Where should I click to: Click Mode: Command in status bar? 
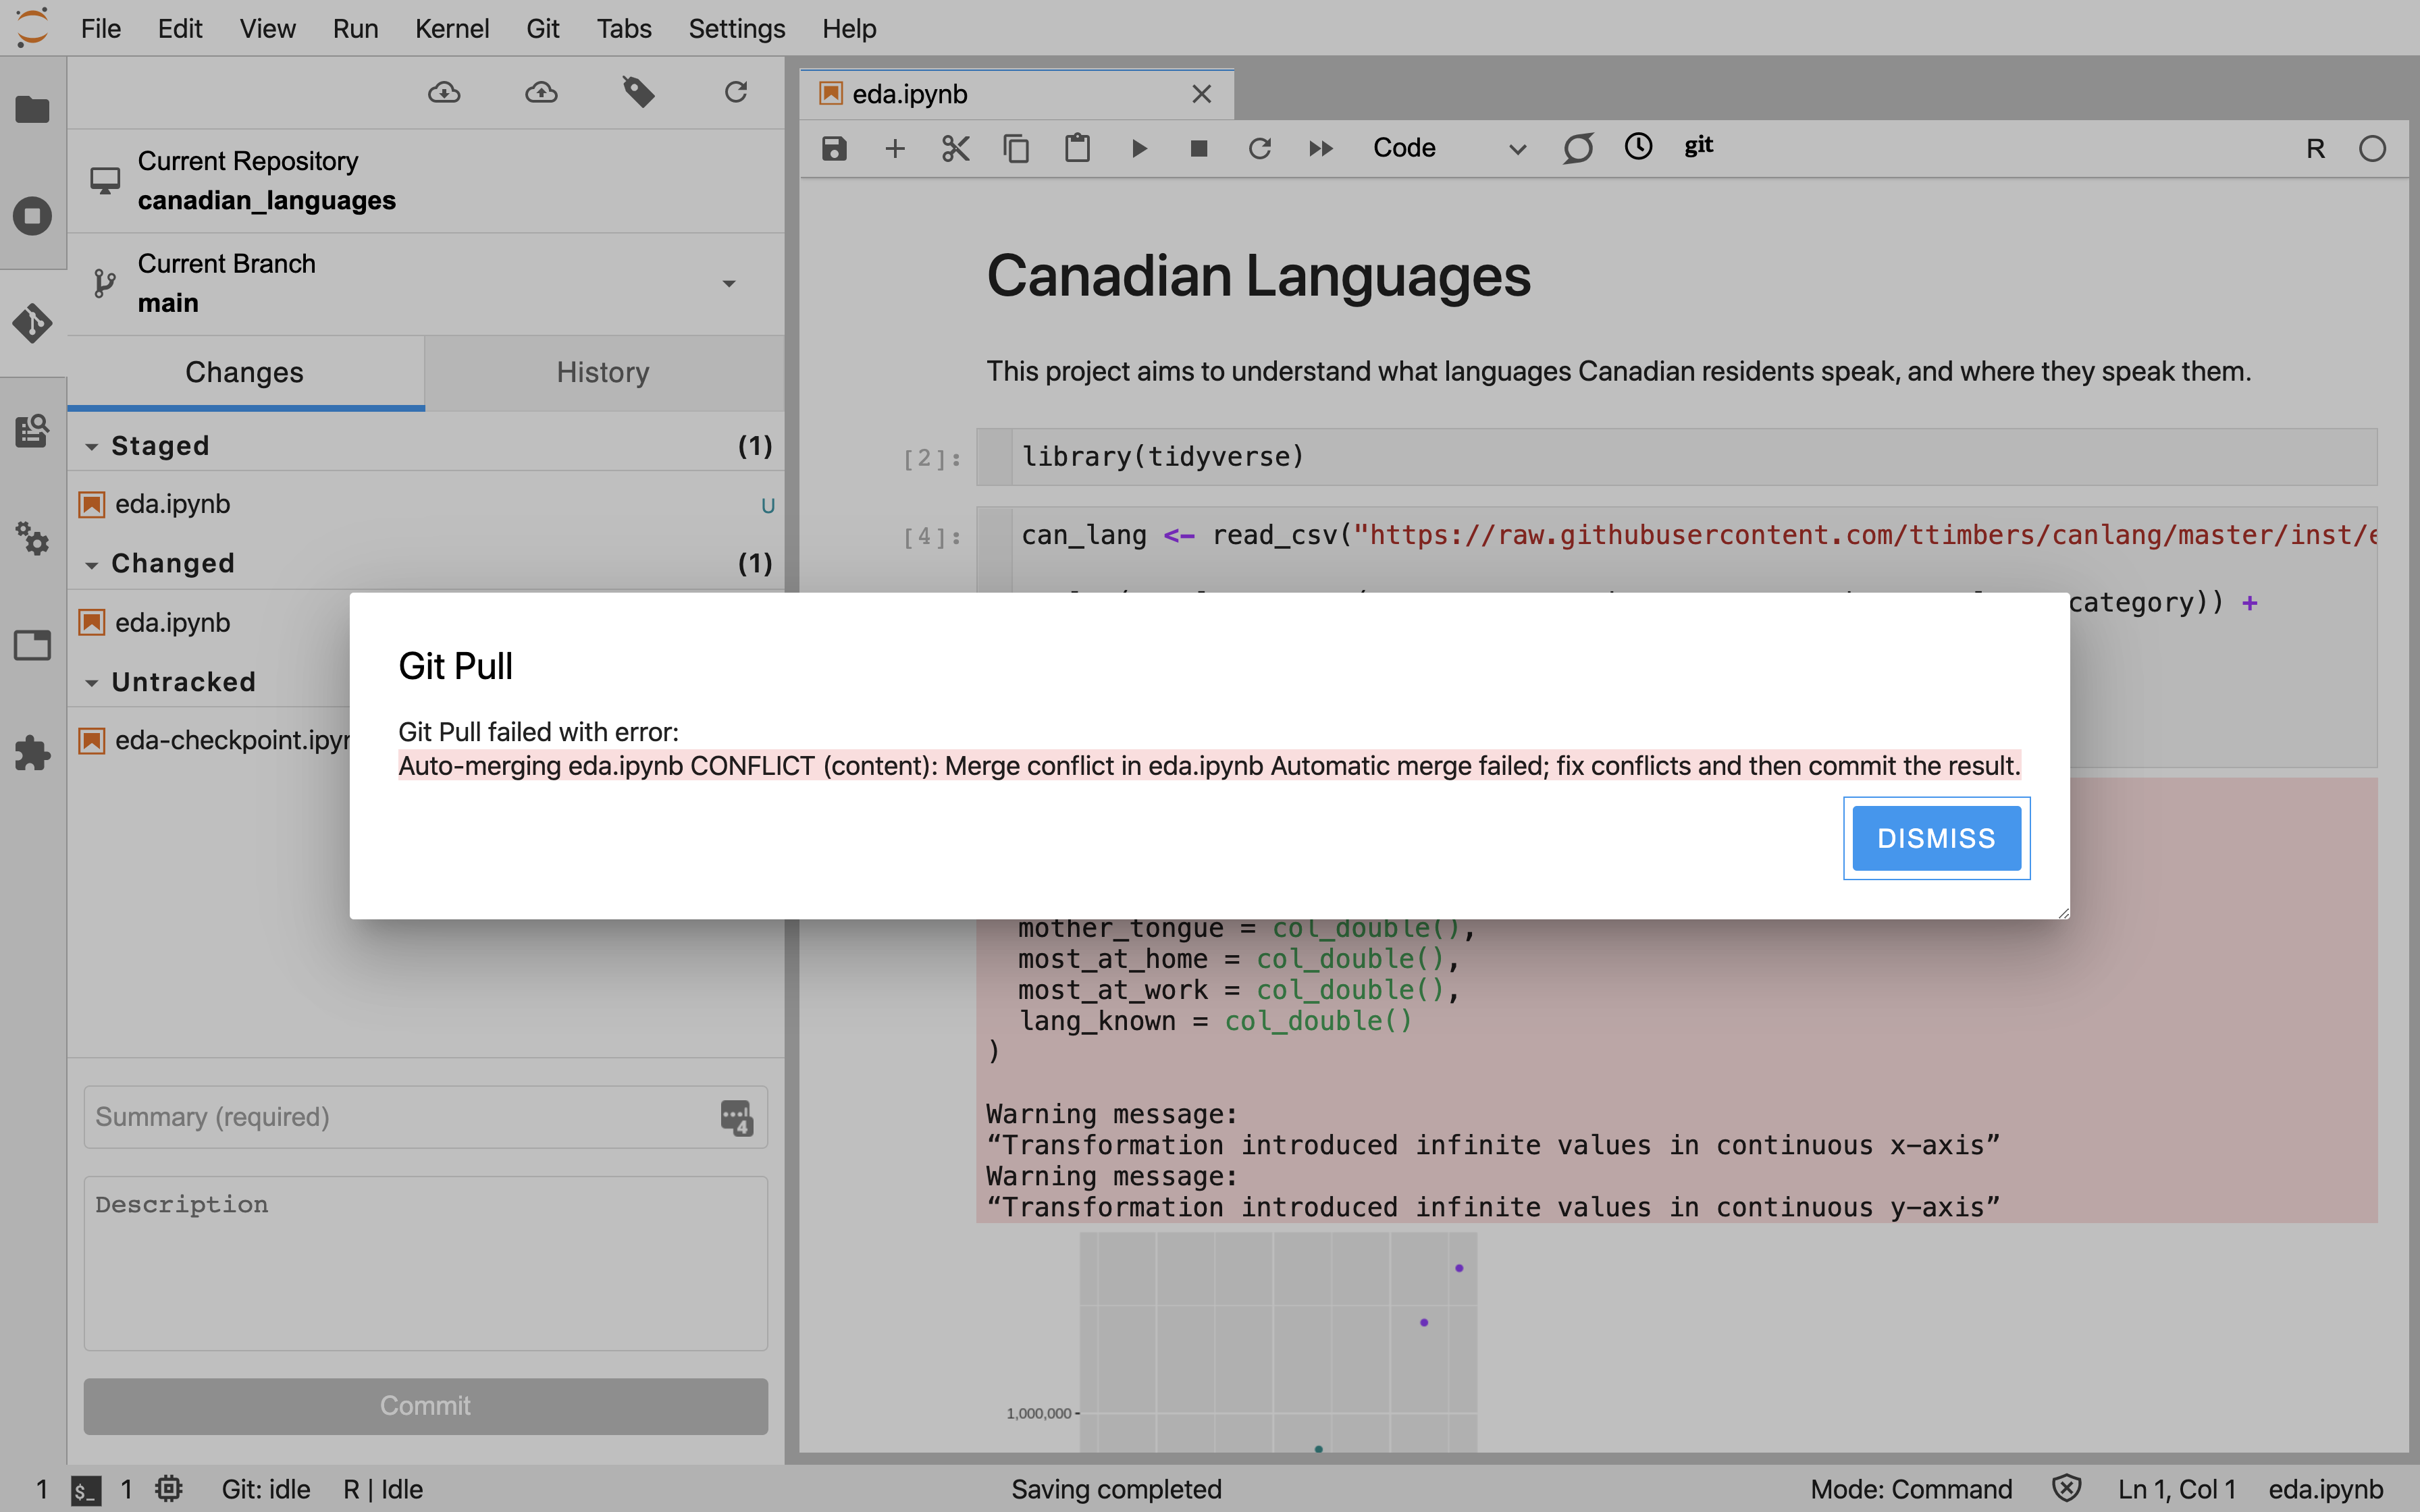pos(1911,1489)
